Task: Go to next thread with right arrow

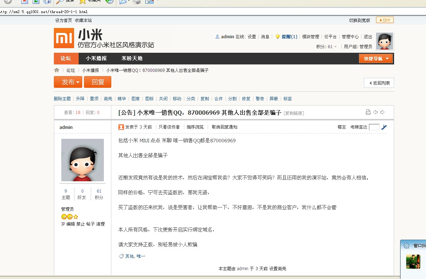Action: pyautogui.click(x=382, y=112)
